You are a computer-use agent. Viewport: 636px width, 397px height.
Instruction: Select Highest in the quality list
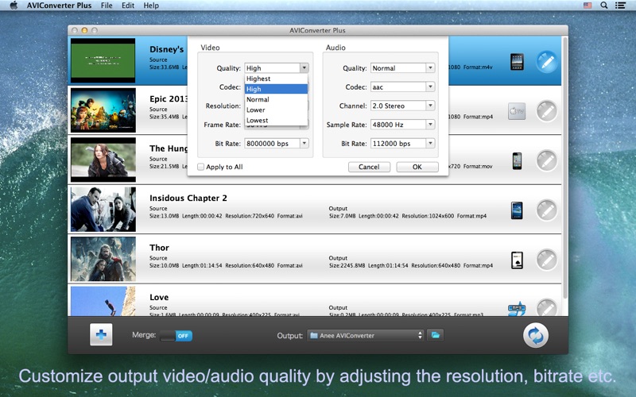tap(276, 79)
